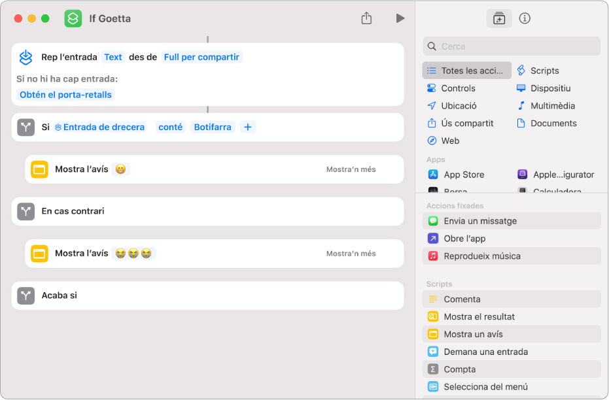Open the action library panel icon
Image resolution: width=609 pixels, height=400 pixels.
pos(499,18)
